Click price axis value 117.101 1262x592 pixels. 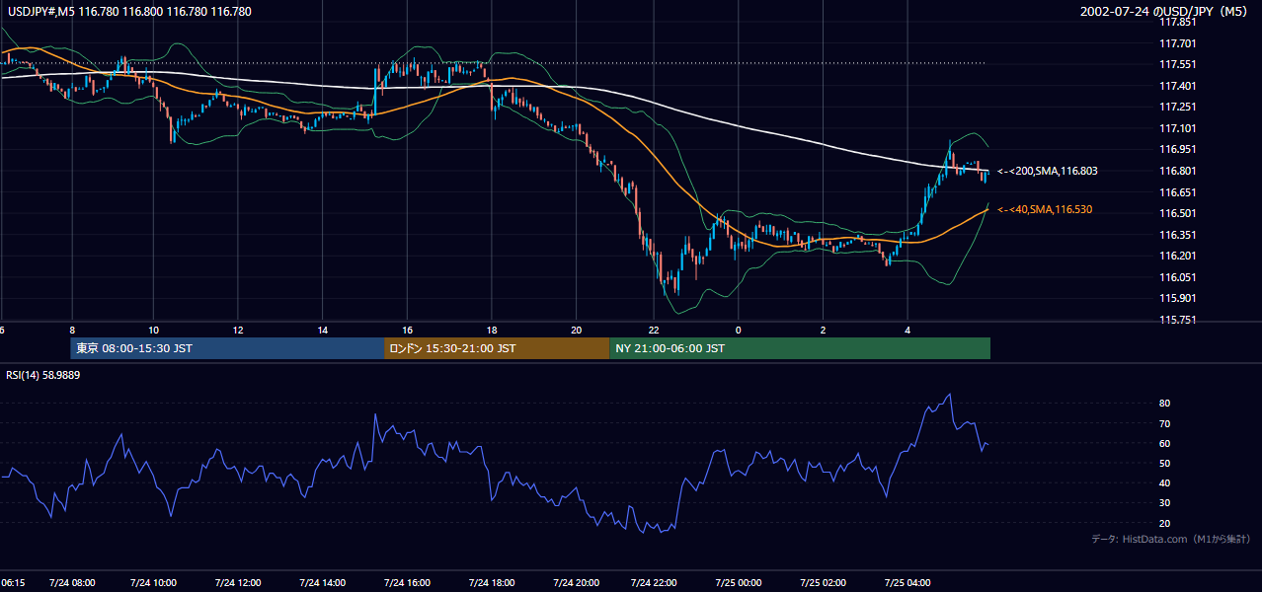(x=1179, y=128)
